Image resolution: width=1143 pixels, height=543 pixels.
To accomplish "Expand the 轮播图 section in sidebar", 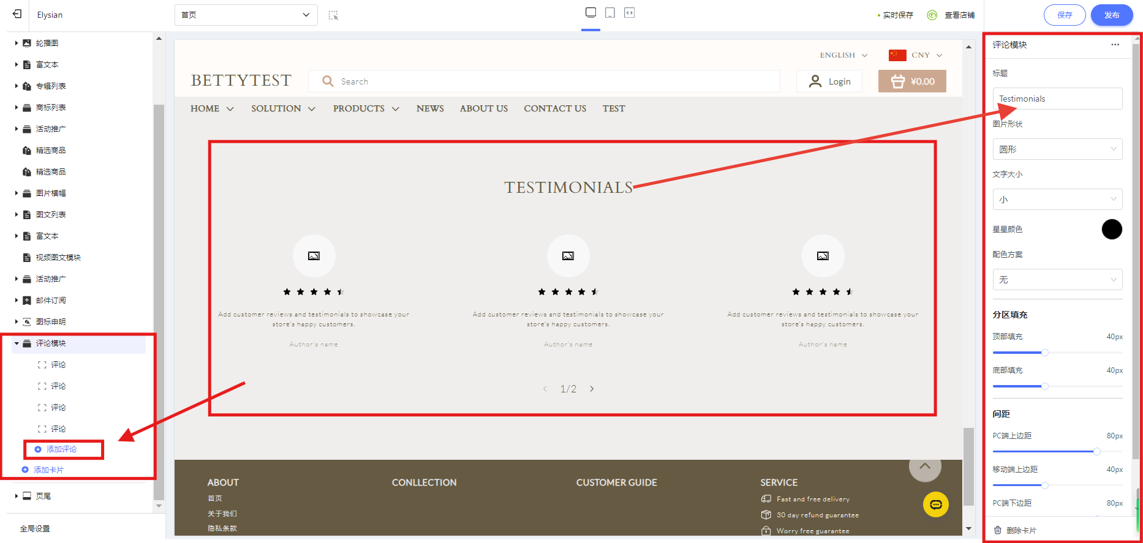I will pos(17,43).
